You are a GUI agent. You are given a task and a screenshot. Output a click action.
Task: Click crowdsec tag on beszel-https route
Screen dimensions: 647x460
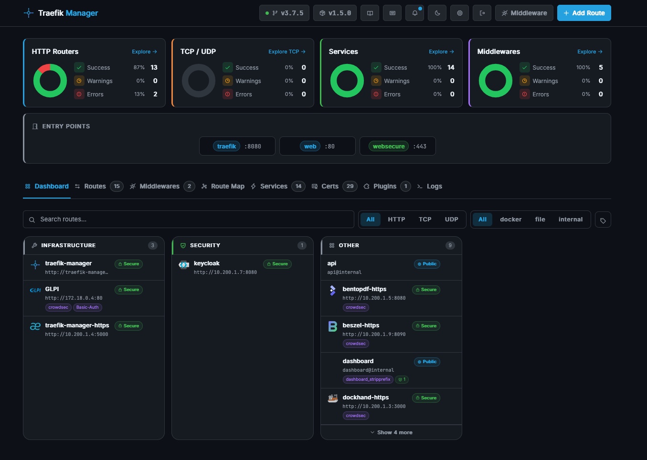pos(356,344)
